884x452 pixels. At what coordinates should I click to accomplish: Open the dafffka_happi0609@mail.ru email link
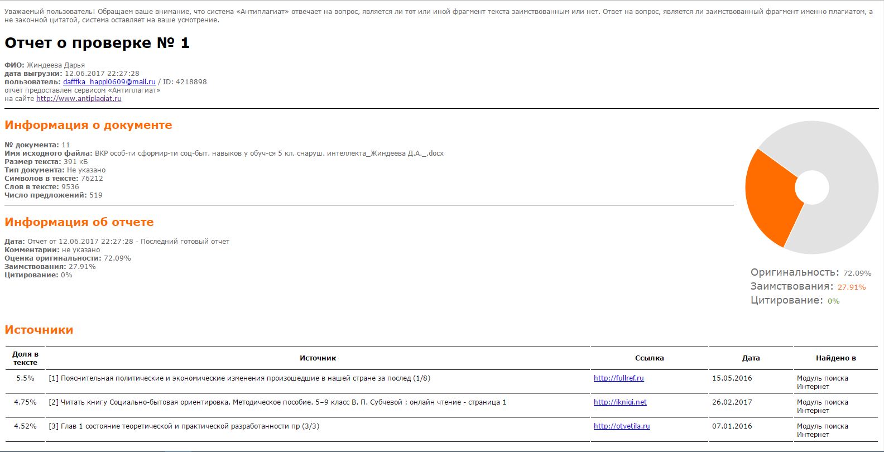[x=109, y=82]
